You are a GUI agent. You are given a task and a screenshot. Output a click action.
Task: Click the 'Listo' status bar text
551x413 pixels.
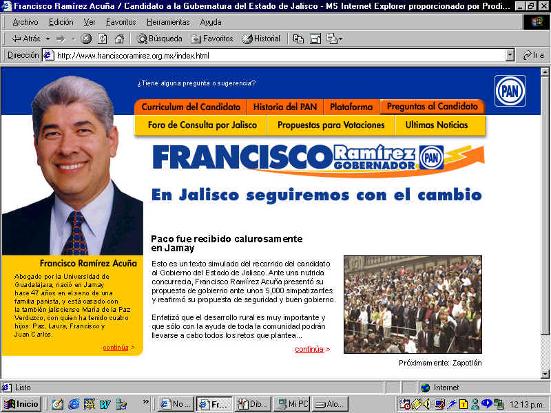[23, 388]
